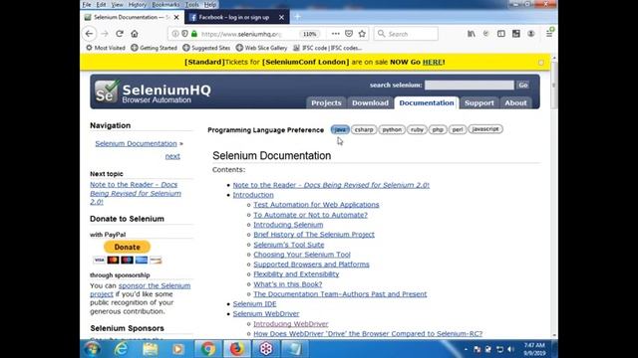Screen dimensions: 638x358
Task: Switch to Firefox in taskbar
Action: [237, 349]
